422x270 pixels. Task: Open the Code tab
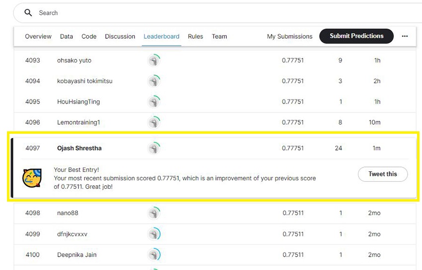(x=89, y=37)
